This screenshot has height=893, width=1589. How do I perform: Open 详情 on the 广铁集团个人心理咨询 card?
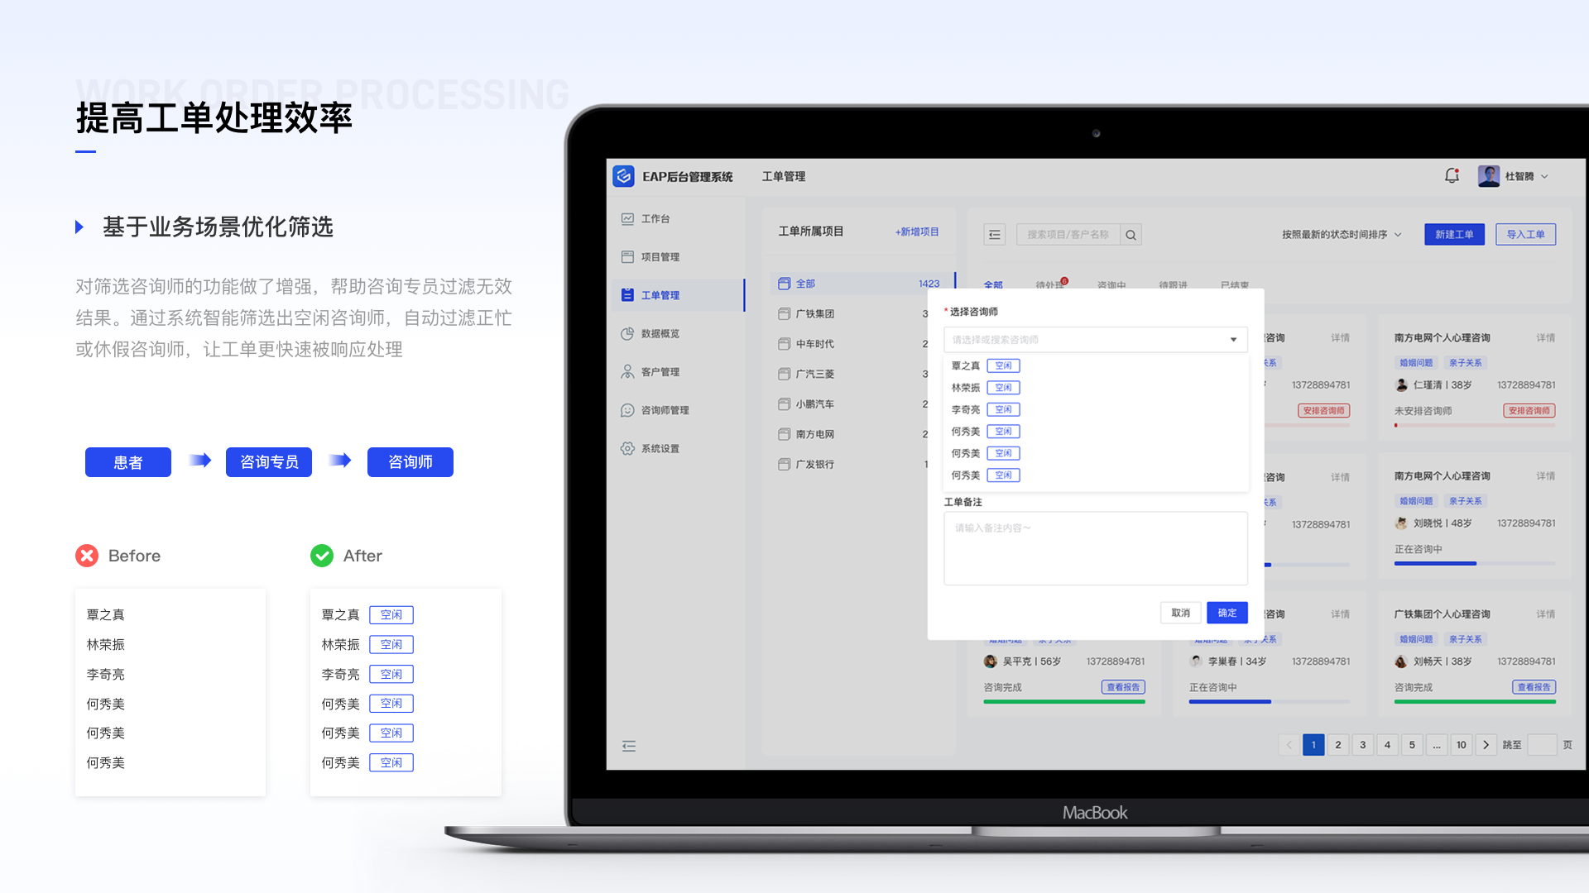pos(1546,614)
